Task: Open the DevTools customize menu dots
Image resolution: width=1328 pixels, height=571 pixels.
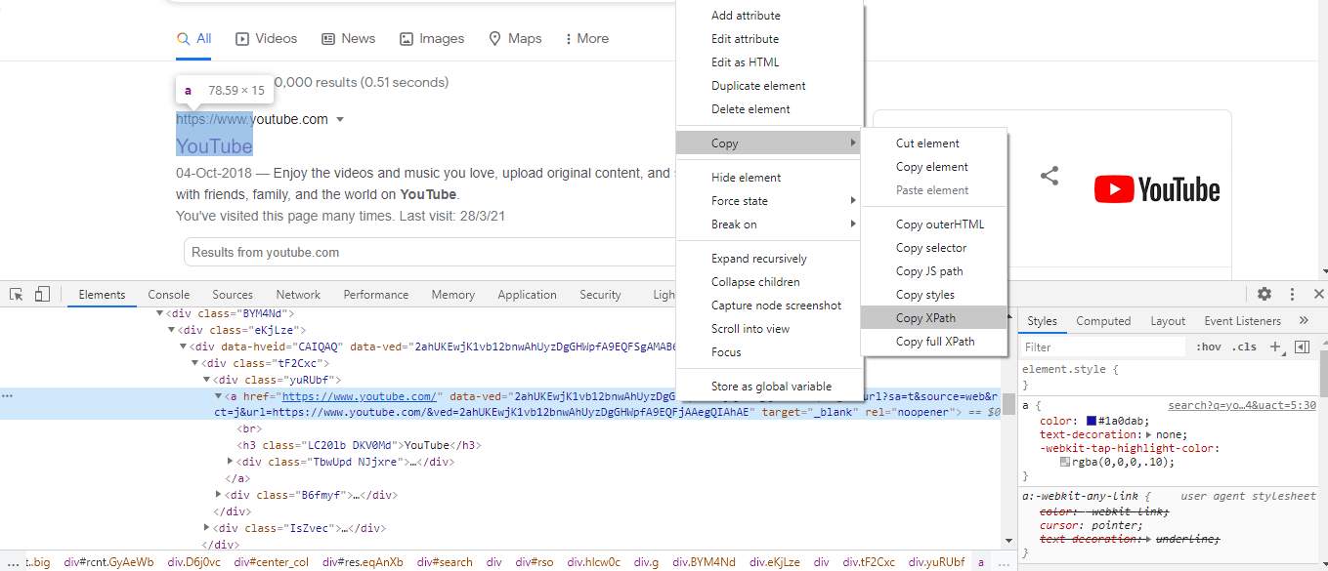Action: [x=1292, y=294]
